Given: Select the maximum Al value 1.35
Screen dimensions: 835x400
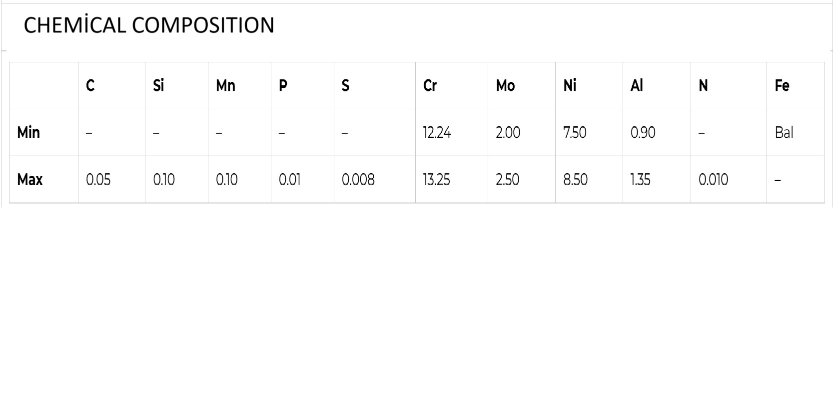Looking at the screenshot, I should click(640, 180).
